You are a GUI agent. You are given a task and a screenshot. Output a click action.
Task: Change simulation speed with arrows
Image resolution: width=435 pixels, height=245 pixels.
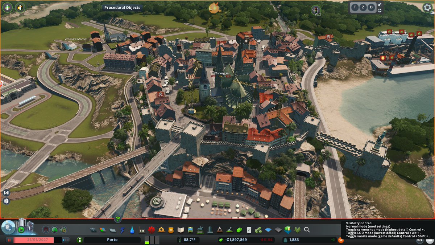(x=66, y=240)
